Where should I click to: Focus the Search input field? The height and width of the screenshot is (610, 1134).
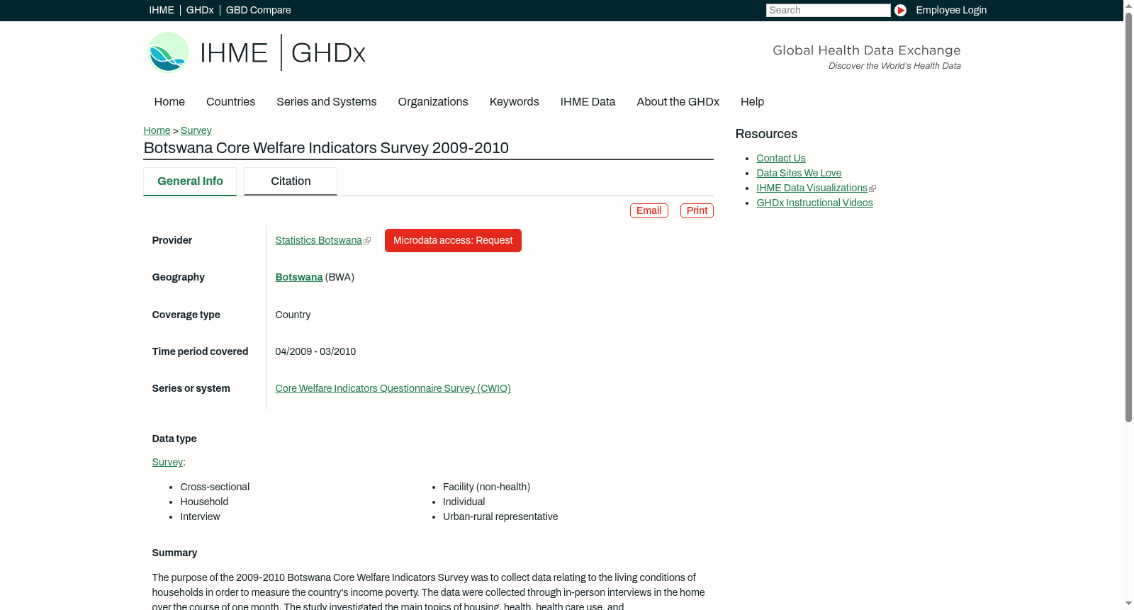coord(828,10)
